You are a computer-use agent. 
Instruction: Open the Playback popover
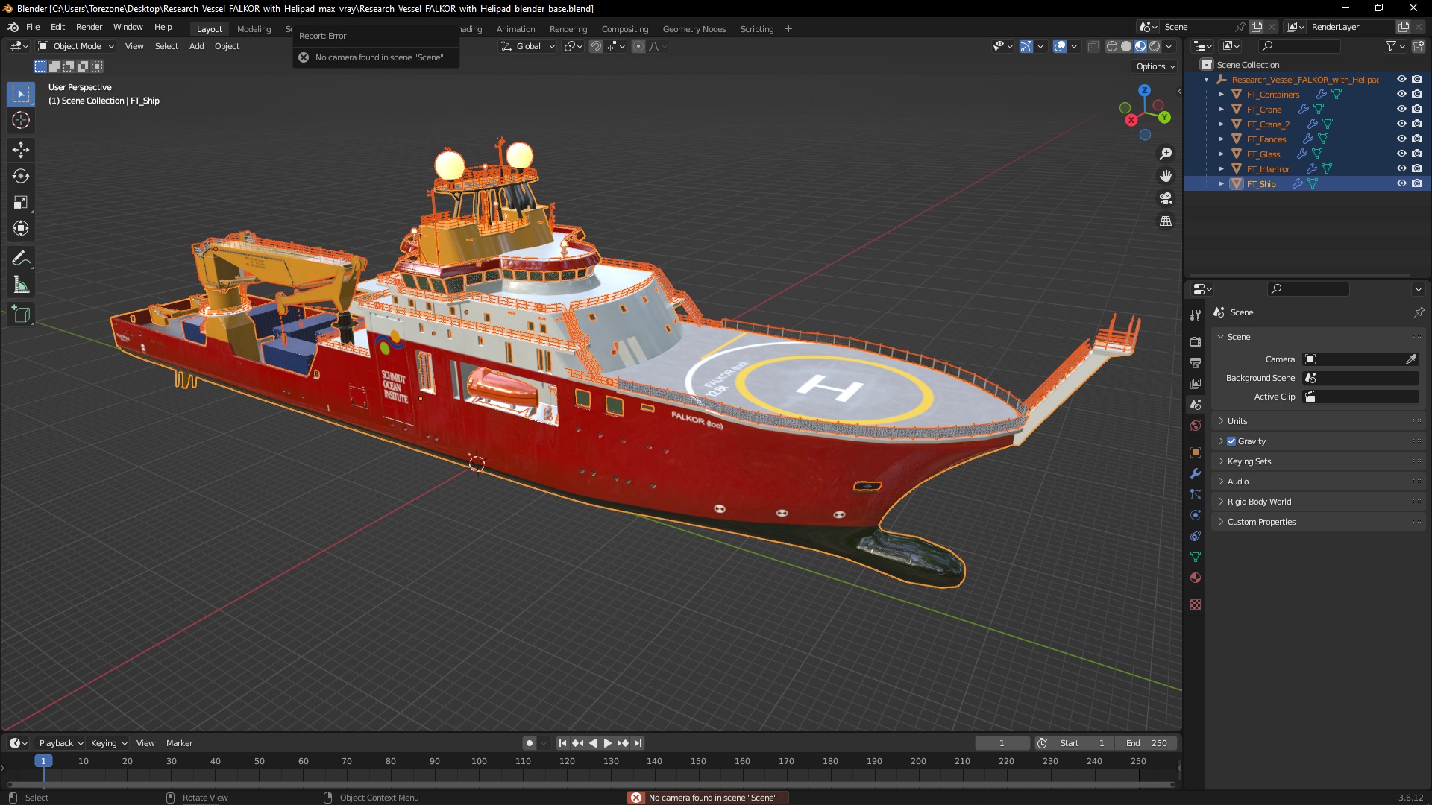coord(60,743)
